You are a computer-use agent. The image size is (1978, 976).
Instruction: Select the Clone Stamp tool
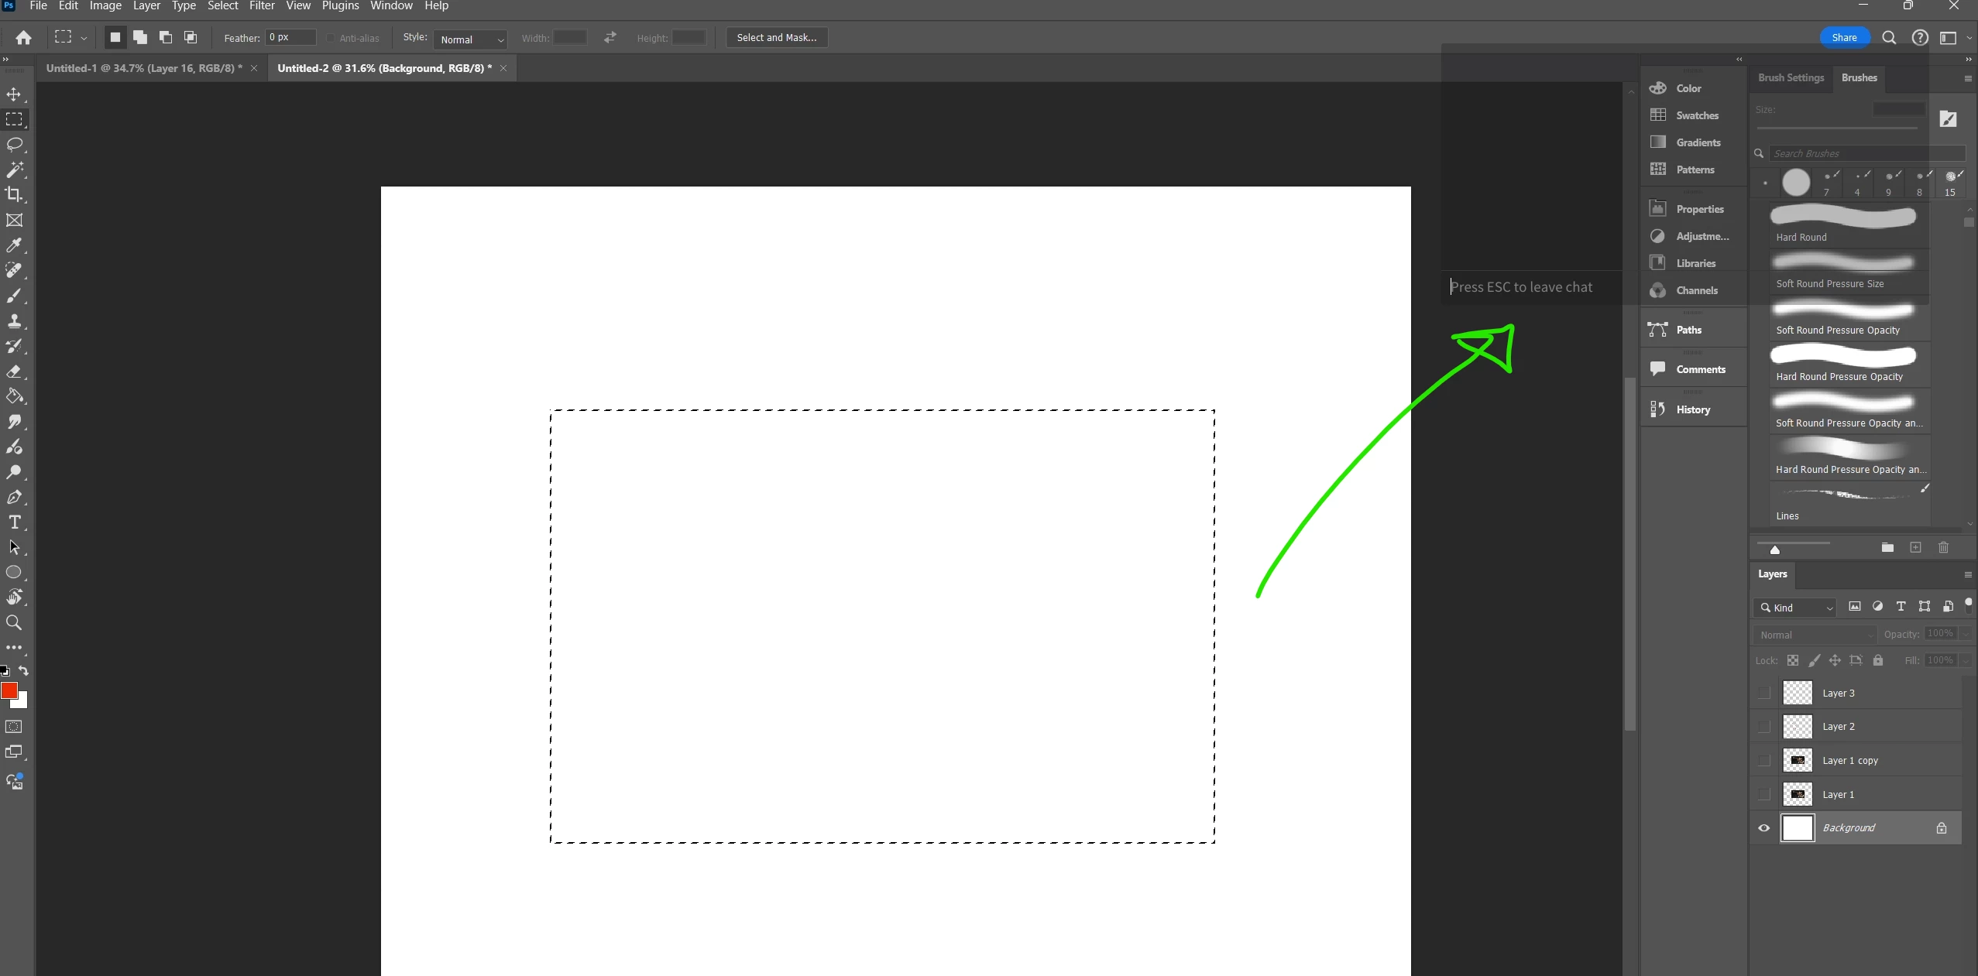coord(14,321)
